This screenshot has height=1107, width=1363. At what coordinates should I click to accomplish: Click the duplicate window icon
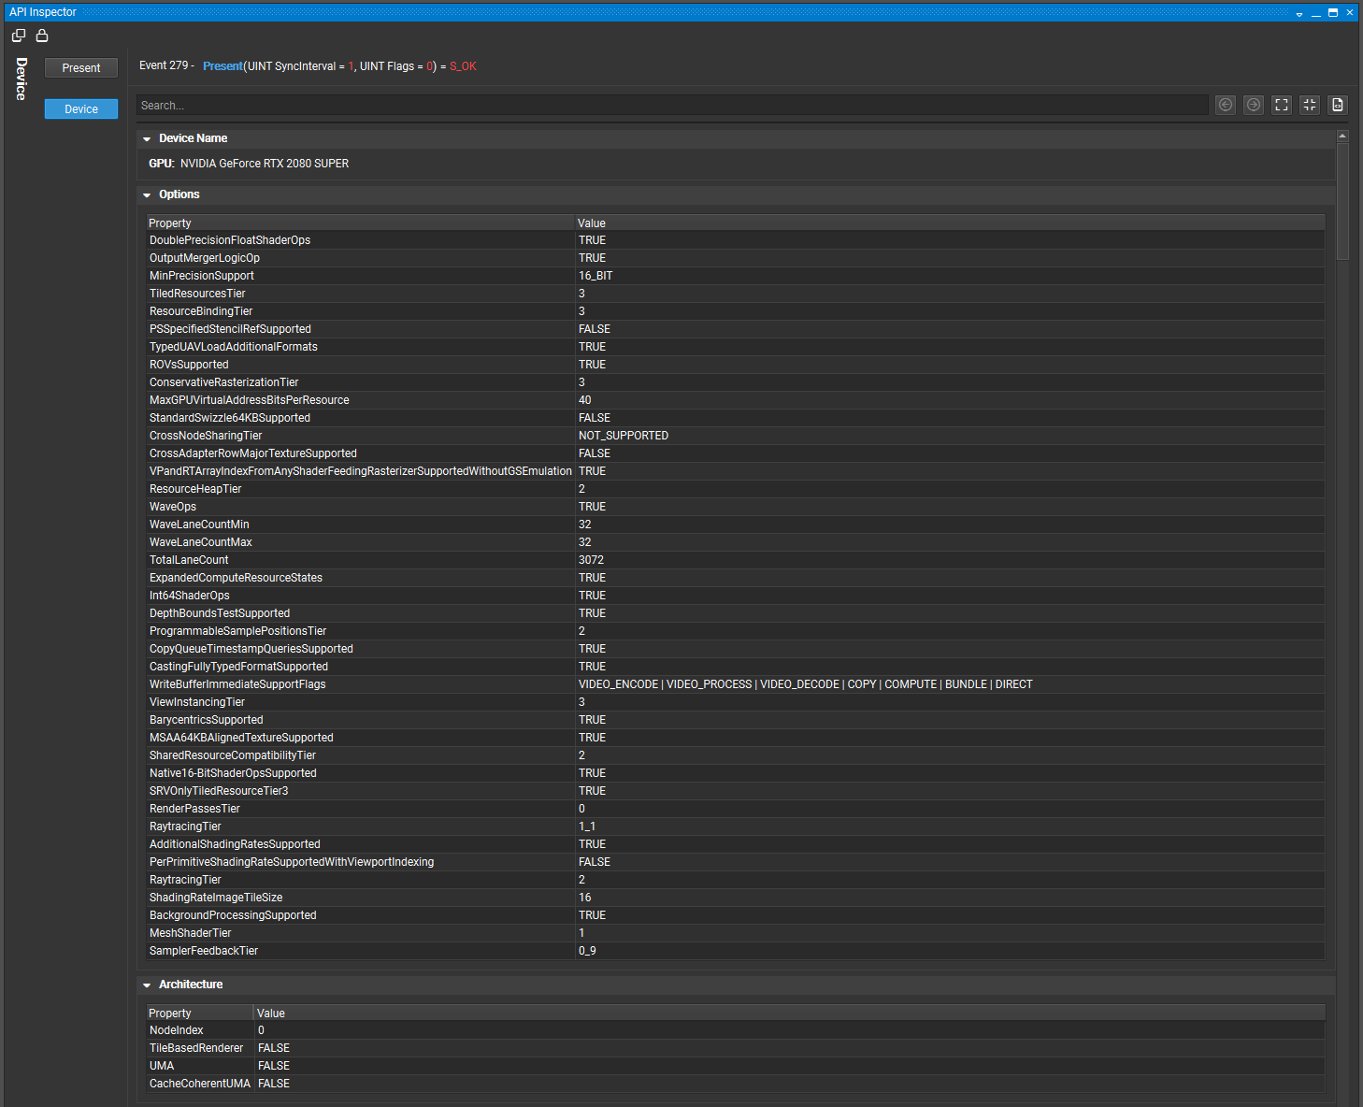[x=18, y=35]
